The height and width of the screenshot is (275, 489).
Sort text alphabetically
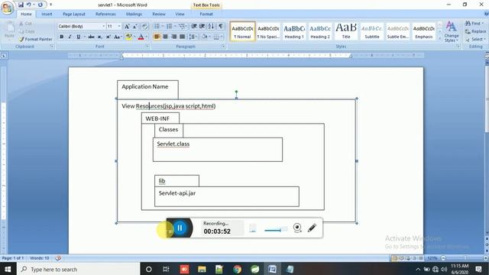pyautogui.click(x=211, y=26)
